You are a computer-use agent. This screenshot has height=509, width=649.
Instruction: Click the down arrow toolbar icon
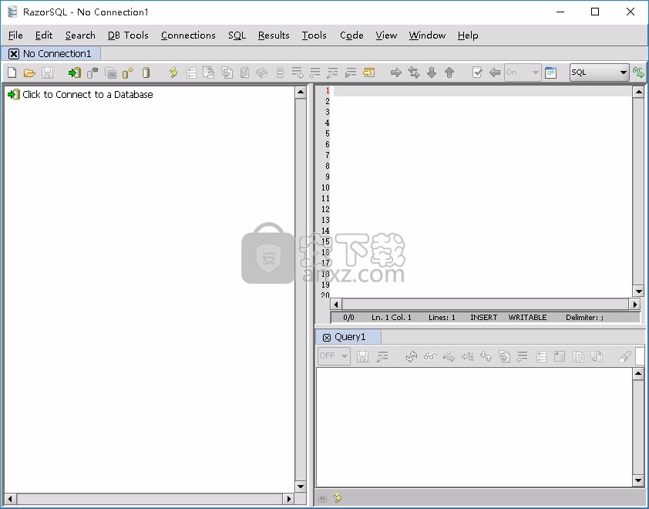pos(432,73)
